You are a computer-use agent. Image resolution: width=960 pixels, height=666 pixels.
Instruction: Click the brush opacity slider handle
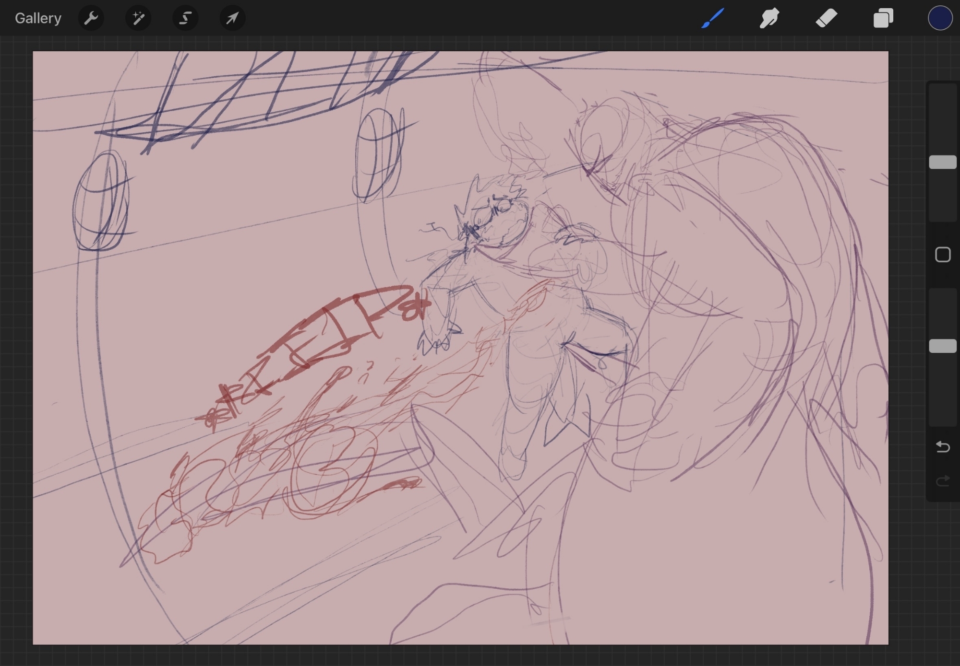943,346
